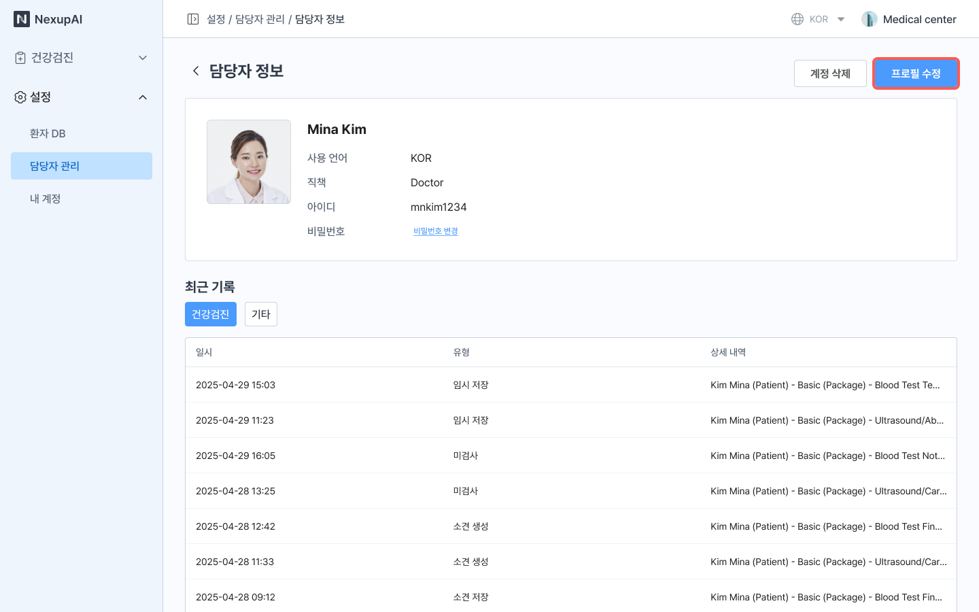Viewport: 979px width, 612px height.
Task: Click the 비밀번호 변경 link
Action: pyautogui.click(x=436, y=231)
